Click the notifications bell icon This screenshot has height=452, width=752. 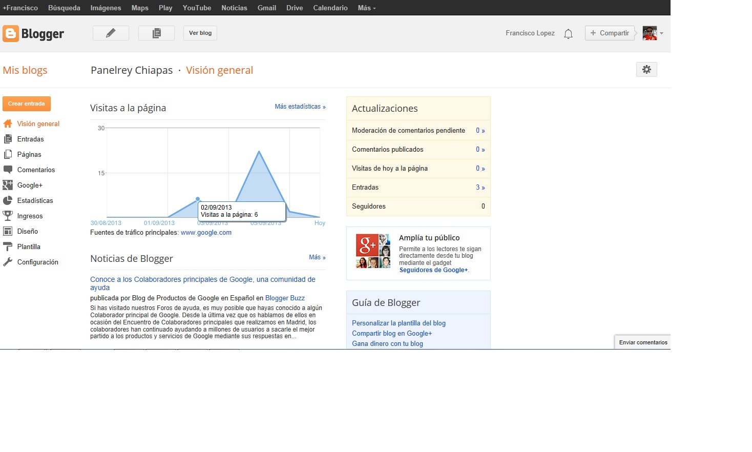[x=568, y=34]
